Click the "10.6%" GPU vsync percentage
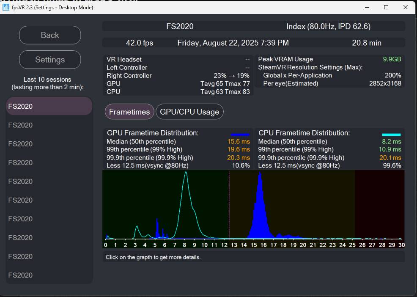Screen dimensions: 417x297 click(241, 165)
